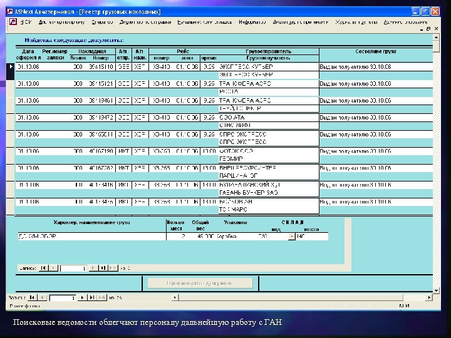Minimize the ASNext application window
Image resolution: width=451 pixels, height=338 pixels.
coord(416,11)
